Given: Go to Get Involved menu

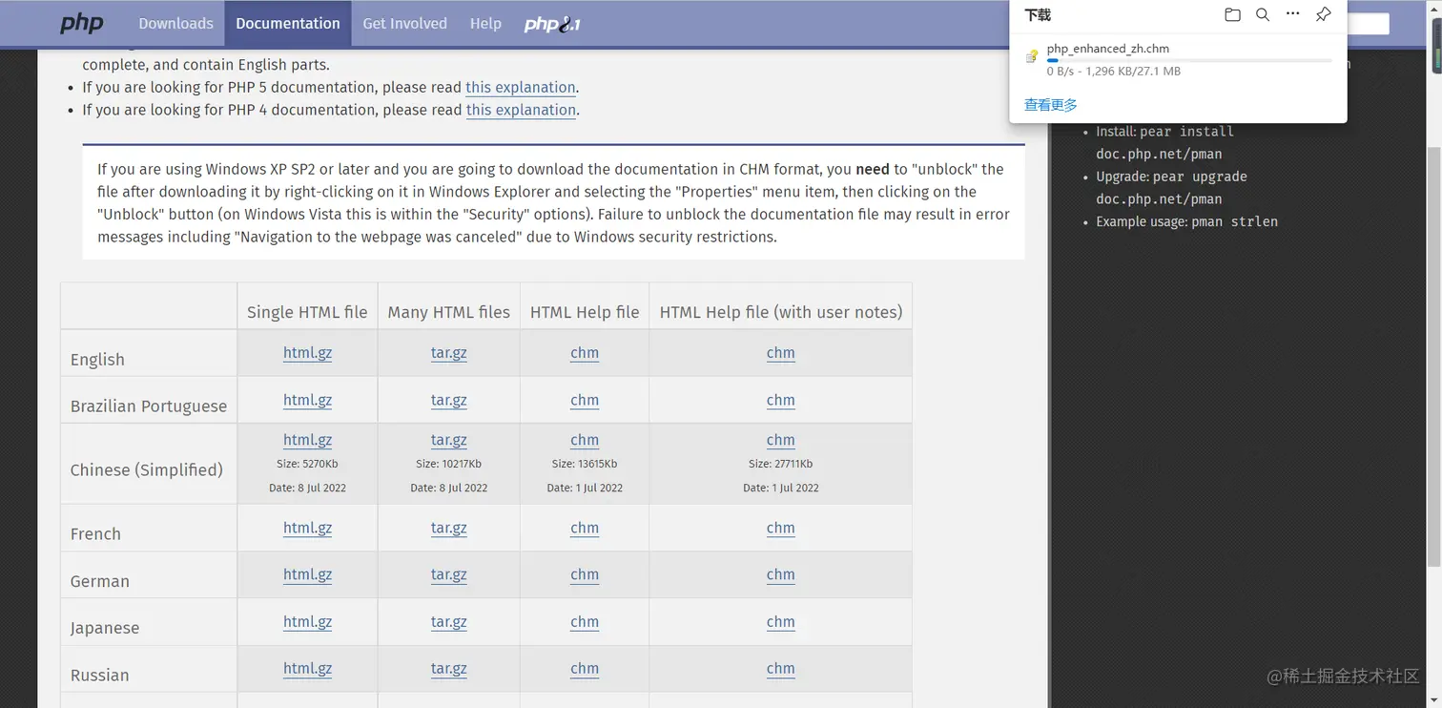Looking at the screenshot, I should [x=404, y=23].
